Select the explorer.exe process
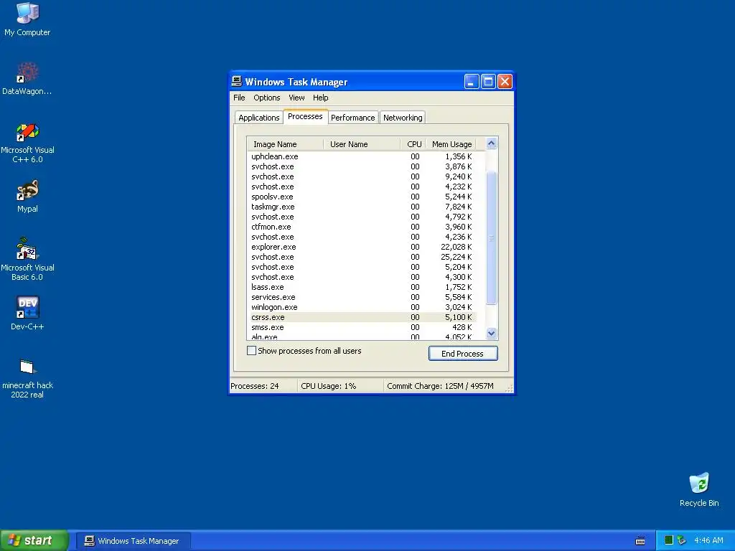The width and height of the screenshot is (735, 551). point(362,247)
